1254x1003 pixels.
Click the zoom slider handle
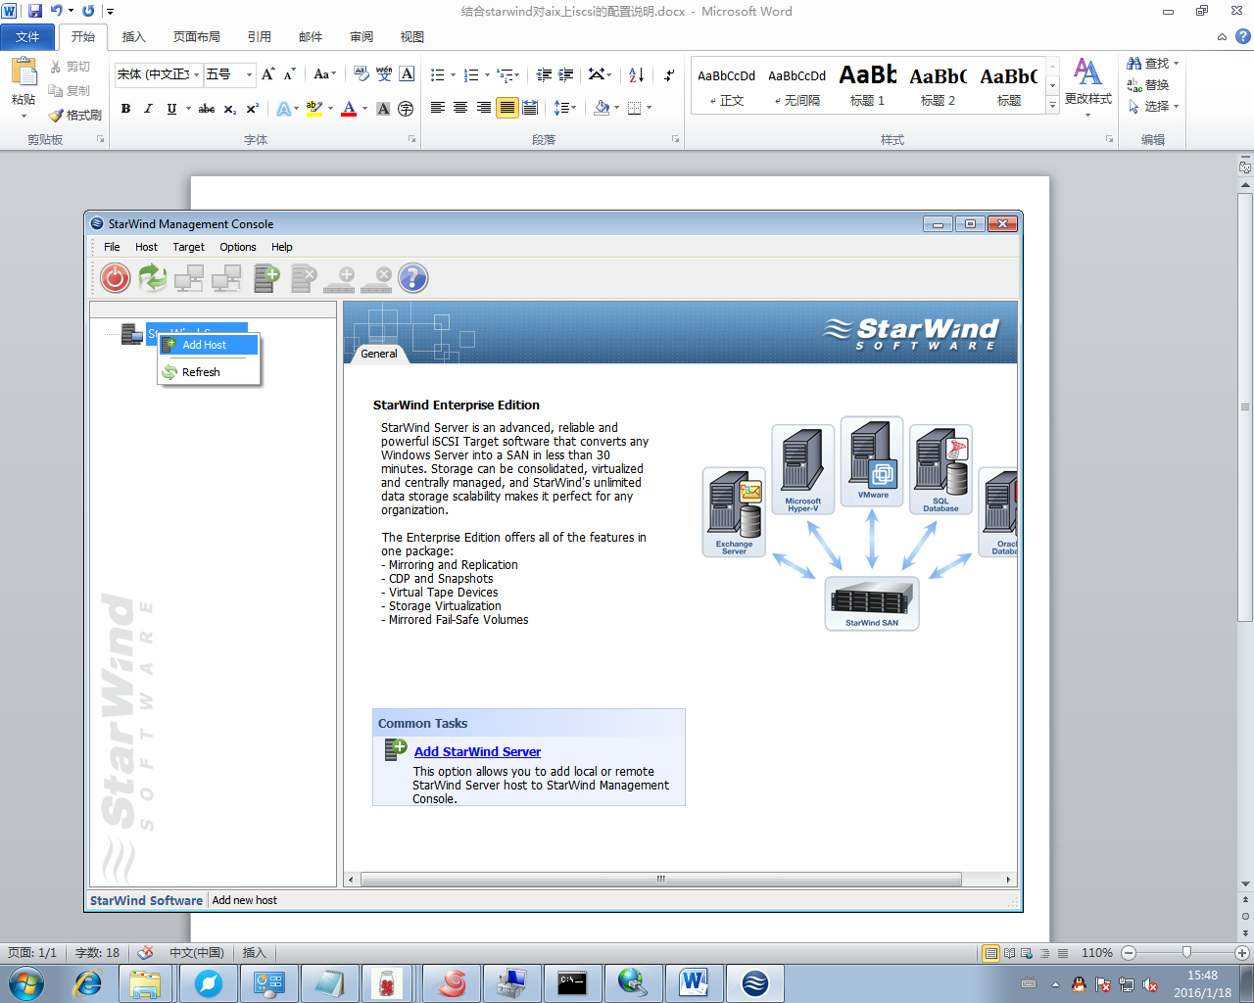1186,952
